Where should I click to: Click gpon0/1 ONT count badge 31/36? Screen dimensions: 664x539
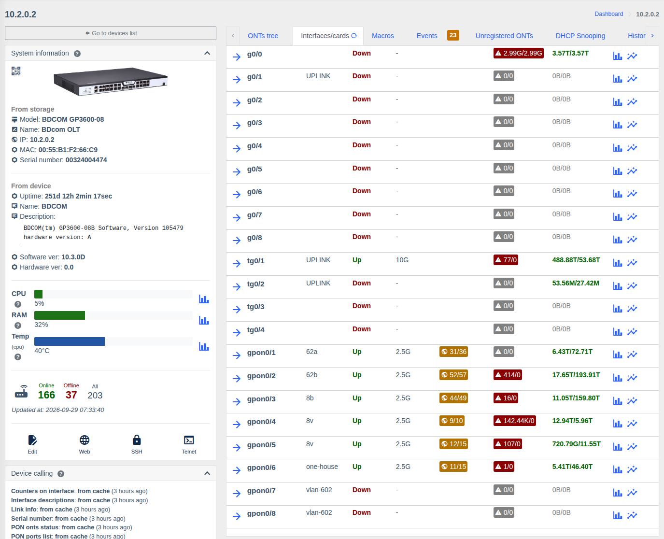[x=453, y=352]
